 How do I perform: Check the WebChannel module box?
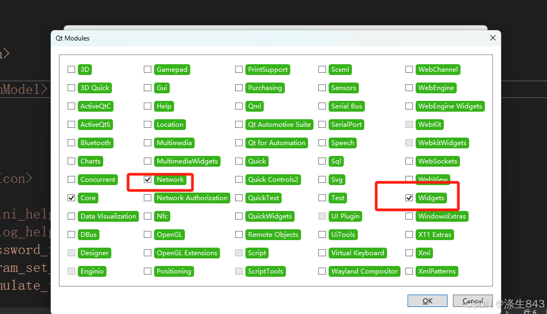[409, 69]
